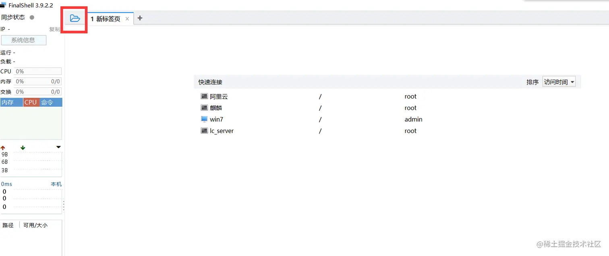
Task: Click the 负载 status line
Action: (8, 62)
